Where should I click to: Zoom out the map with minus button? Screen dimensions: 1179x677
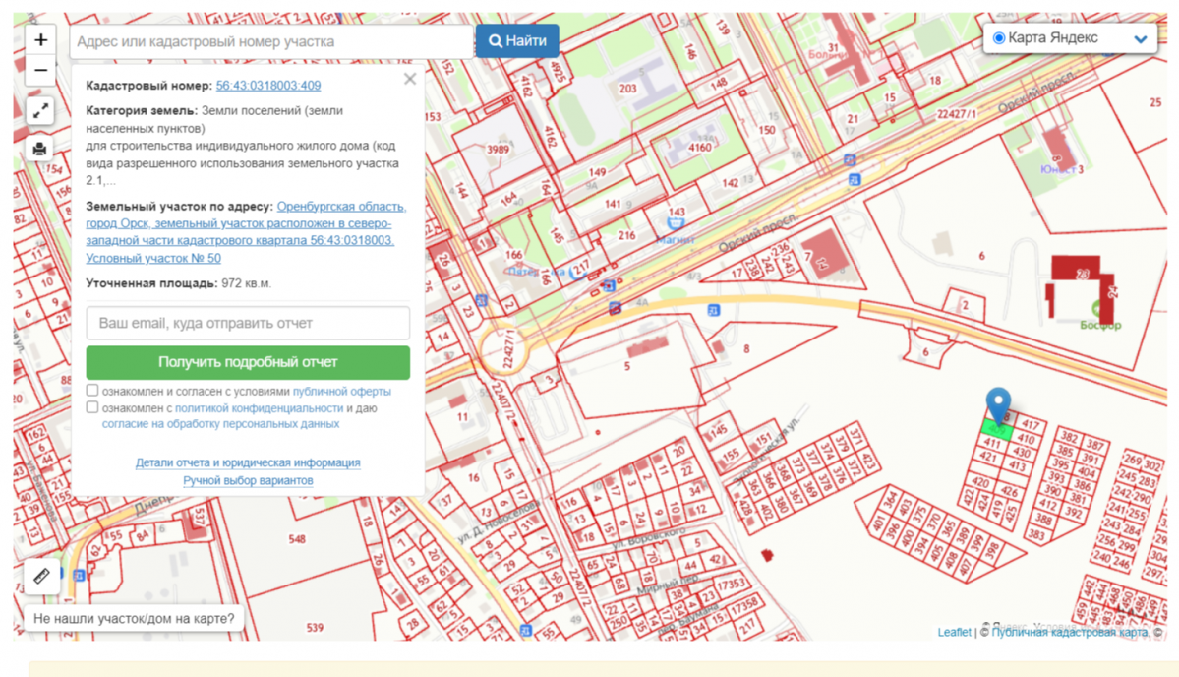pos(40,70)
